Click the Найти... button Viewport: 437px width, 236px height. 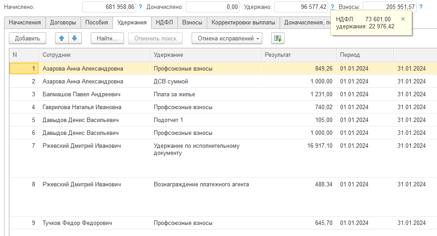click(107, 38)
